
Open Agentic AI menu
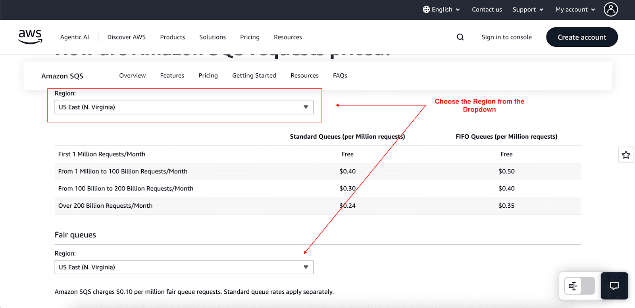click(75, 37)
